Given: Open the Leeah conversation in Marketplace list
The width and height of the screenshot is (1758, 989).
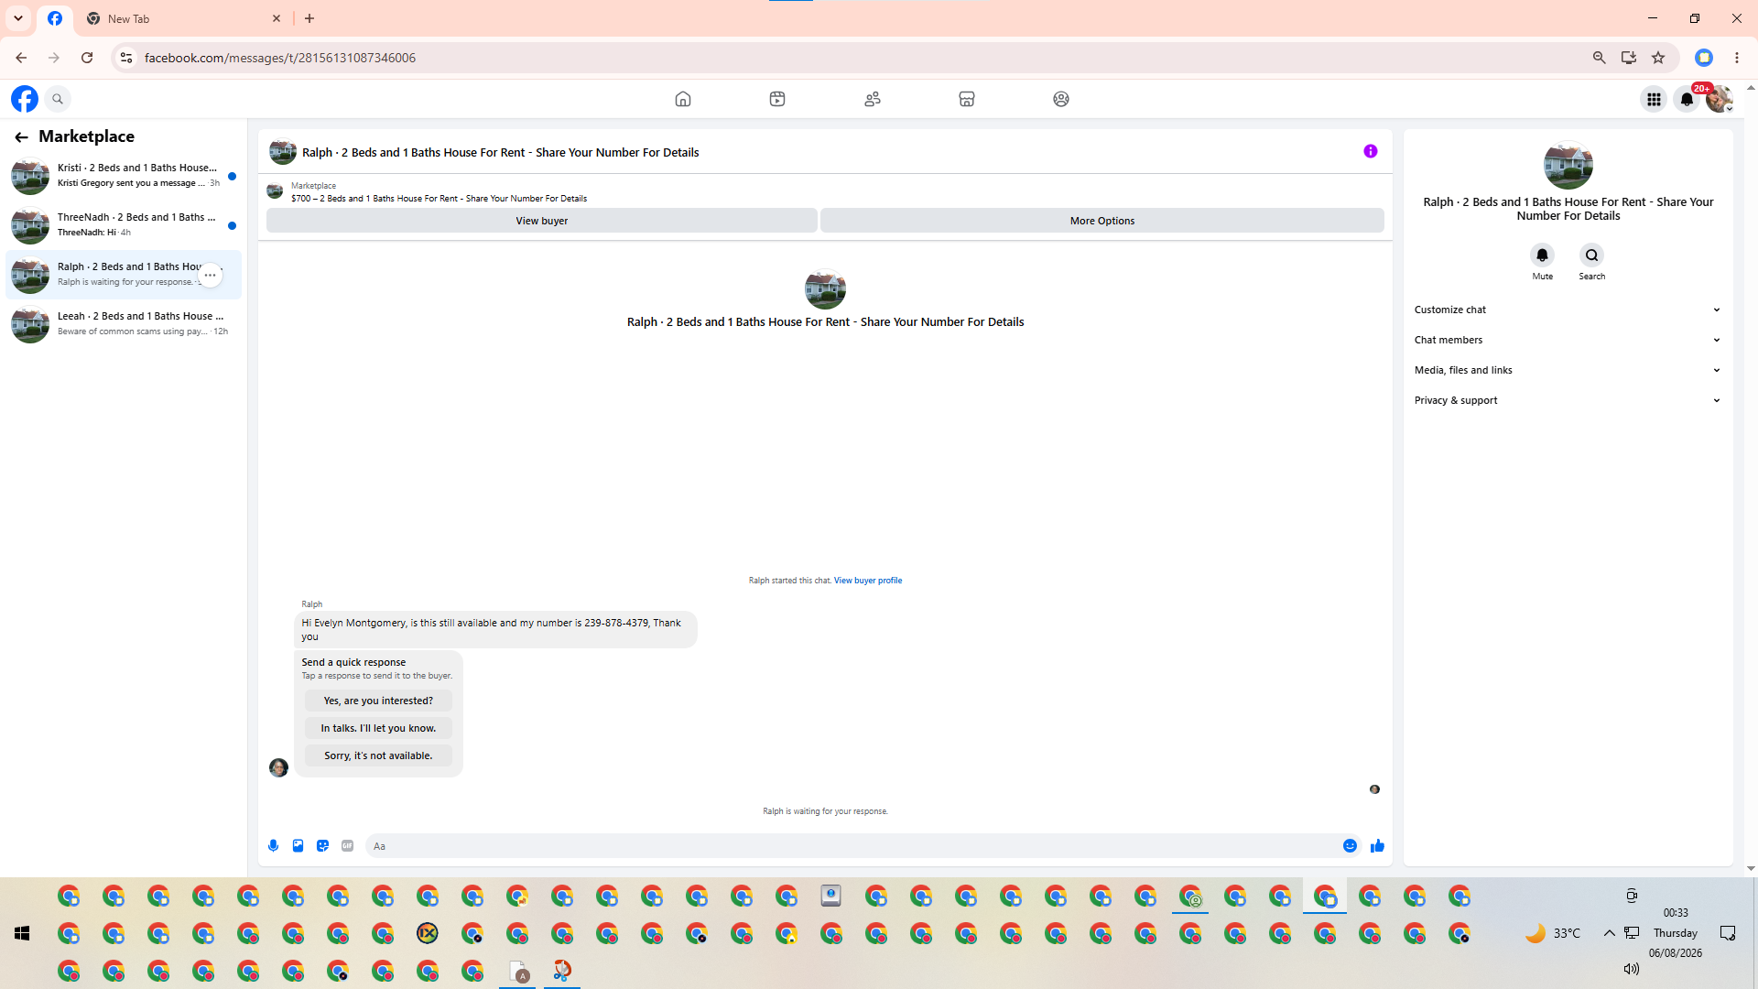Looking at the screenshot, I should tap(124, 324).
